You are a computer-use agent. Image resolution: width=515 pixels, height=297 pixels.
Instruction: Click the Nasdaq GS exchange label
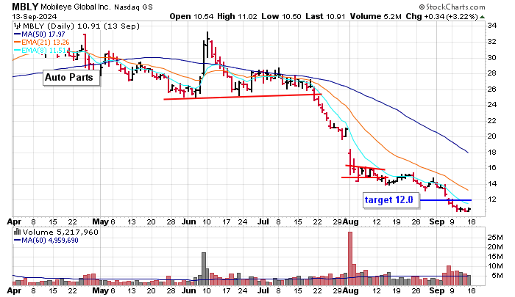[133, 7]
